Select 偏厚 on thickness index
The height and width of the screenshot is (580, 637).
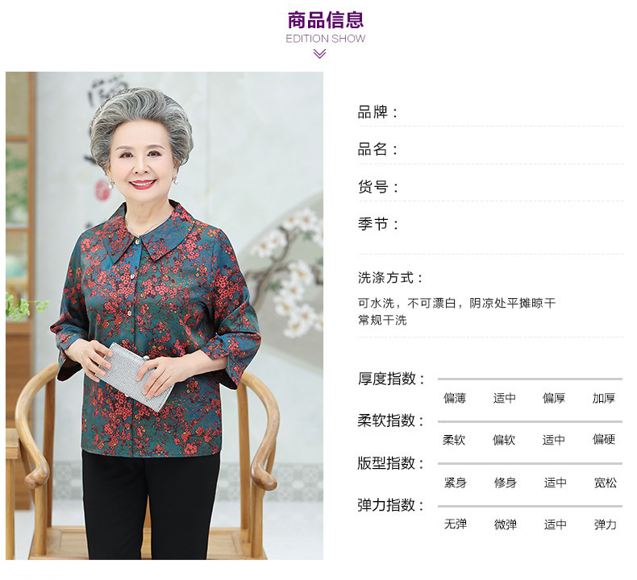[554, 398]
